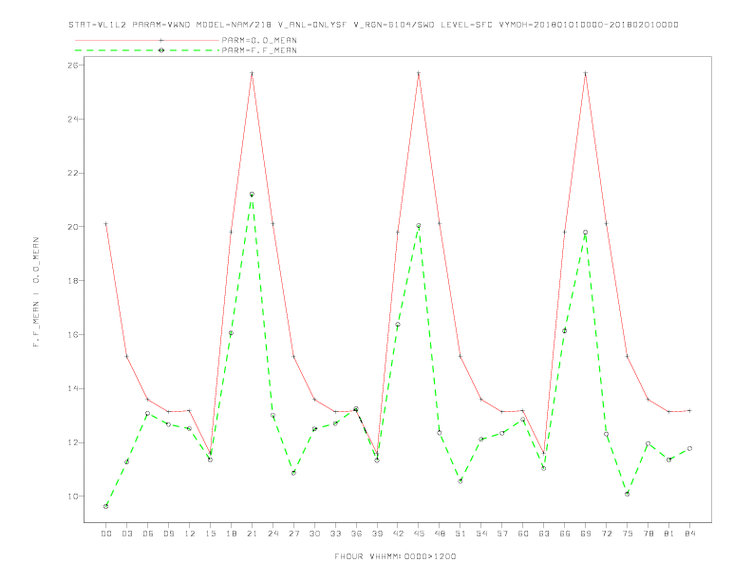
Task: Click y-axis tick label 14
Action: (x=73, y=389)
